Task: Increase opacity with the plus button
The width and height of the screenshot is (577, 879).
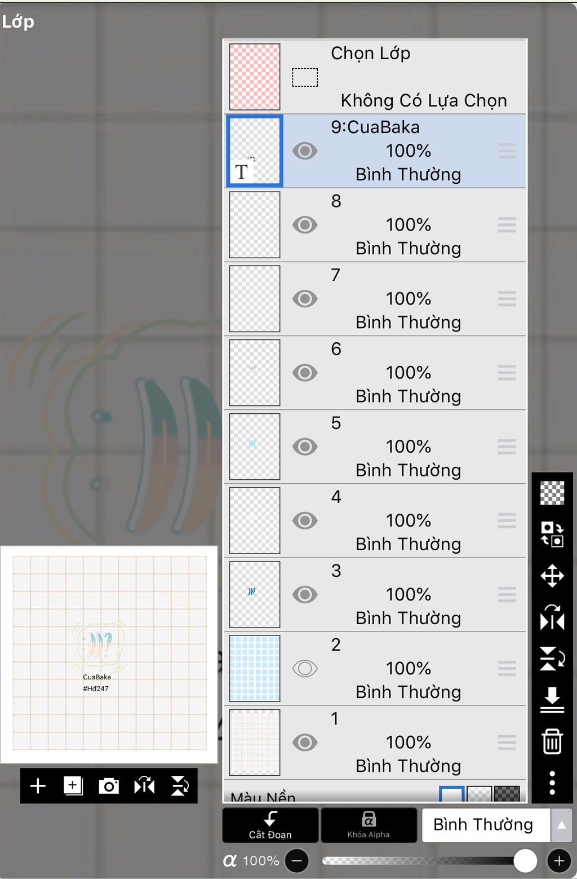Action: (x=559, y=860)
